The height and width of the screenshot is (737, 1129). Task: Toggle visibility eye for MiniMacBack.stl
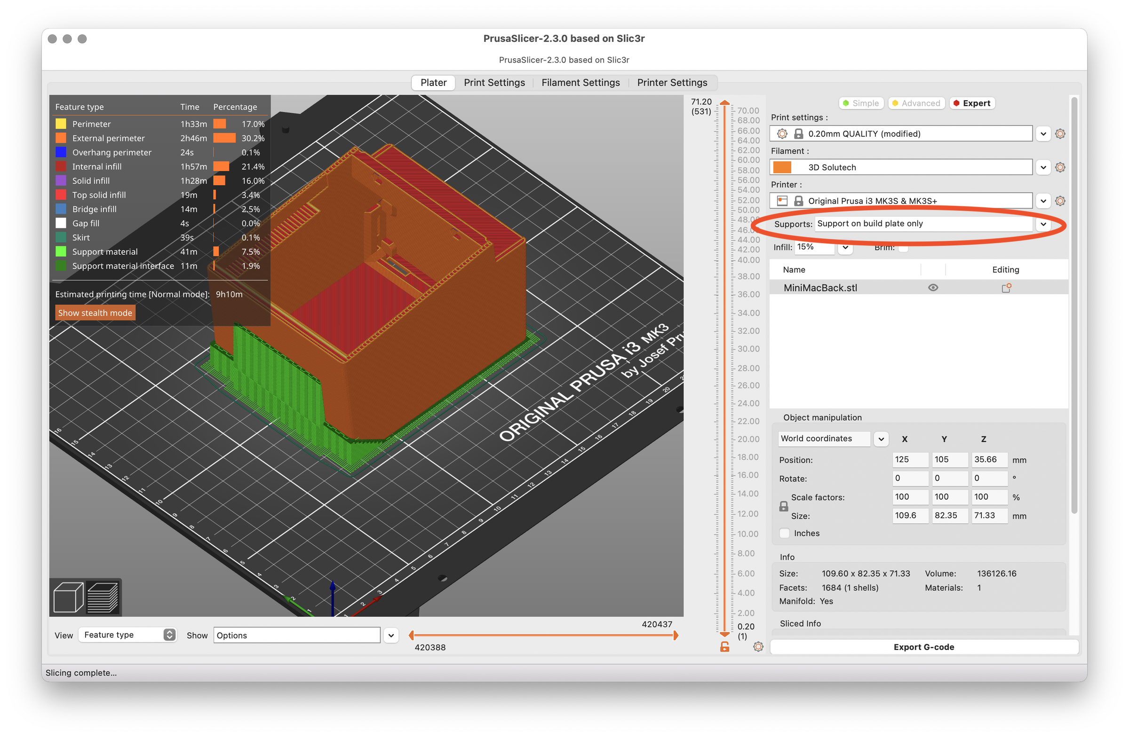click(933, 288)
